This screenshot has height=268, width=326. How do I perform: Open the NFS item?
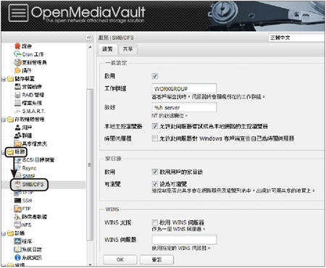point(23,225)
